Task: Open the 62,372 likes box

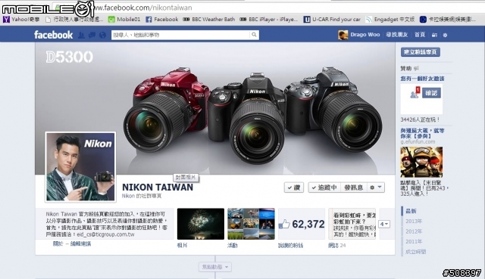Action: click(302, 224)
